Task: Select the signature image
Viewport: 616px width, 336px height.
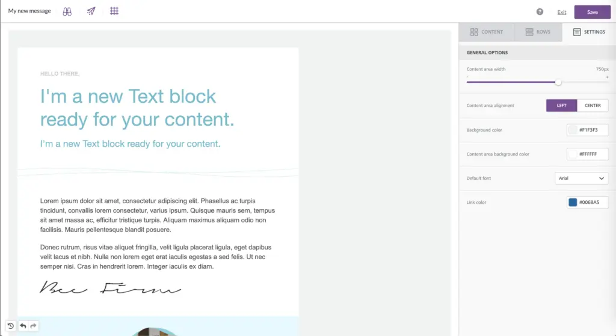Action: [111, 288]
